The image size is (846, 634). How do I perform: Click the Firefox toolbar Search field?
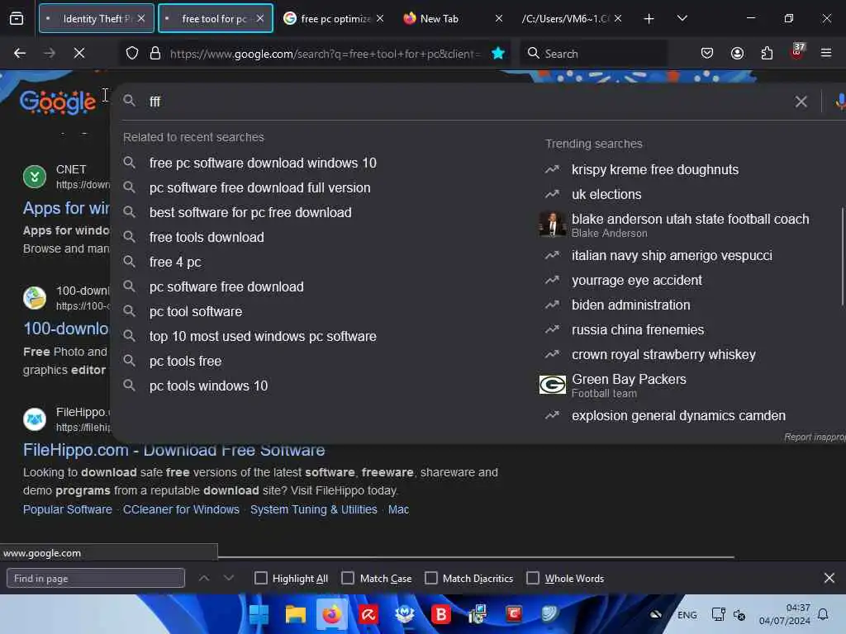click(593, 54)
